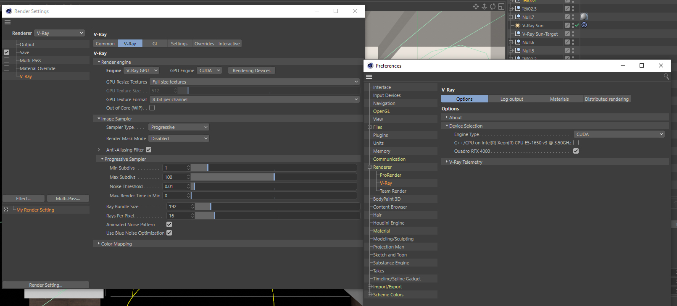This screenshot has height=306, width=677.
Task: Click the viewport rotate camera icon
Action: coord(493,6)
